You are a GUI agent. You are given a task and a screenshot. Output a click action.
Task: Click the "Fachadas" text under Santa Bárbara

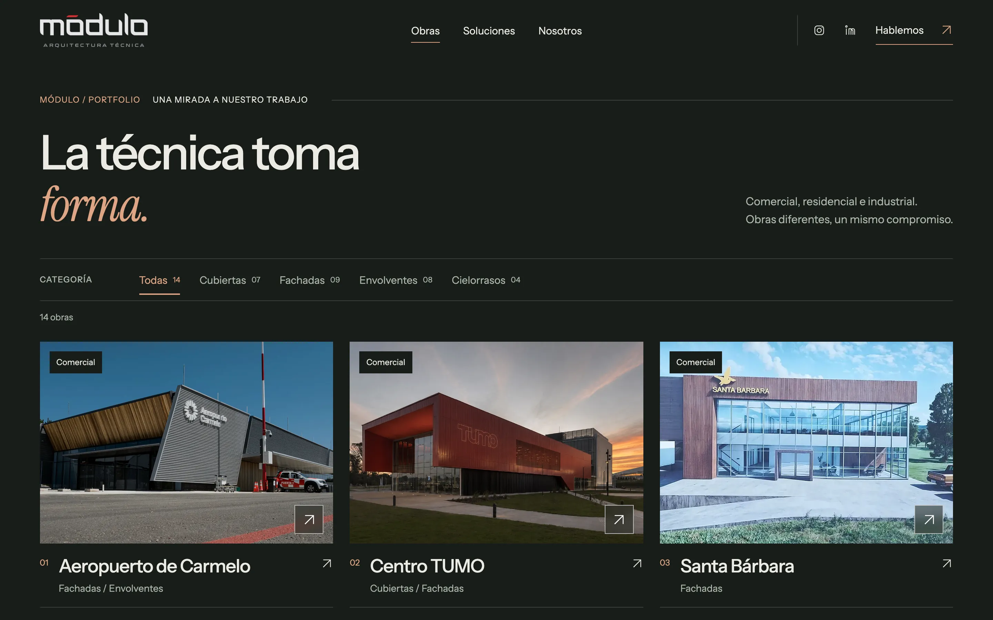(x=701, y=588)
